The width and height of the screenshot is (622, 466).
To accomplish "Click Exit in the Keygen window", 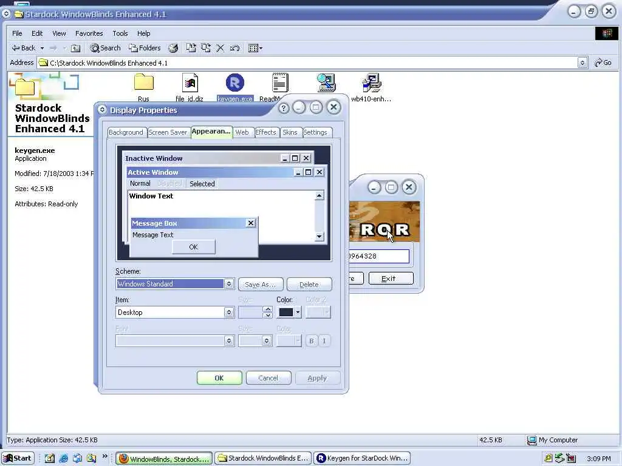I will click(x=391, y=279).
